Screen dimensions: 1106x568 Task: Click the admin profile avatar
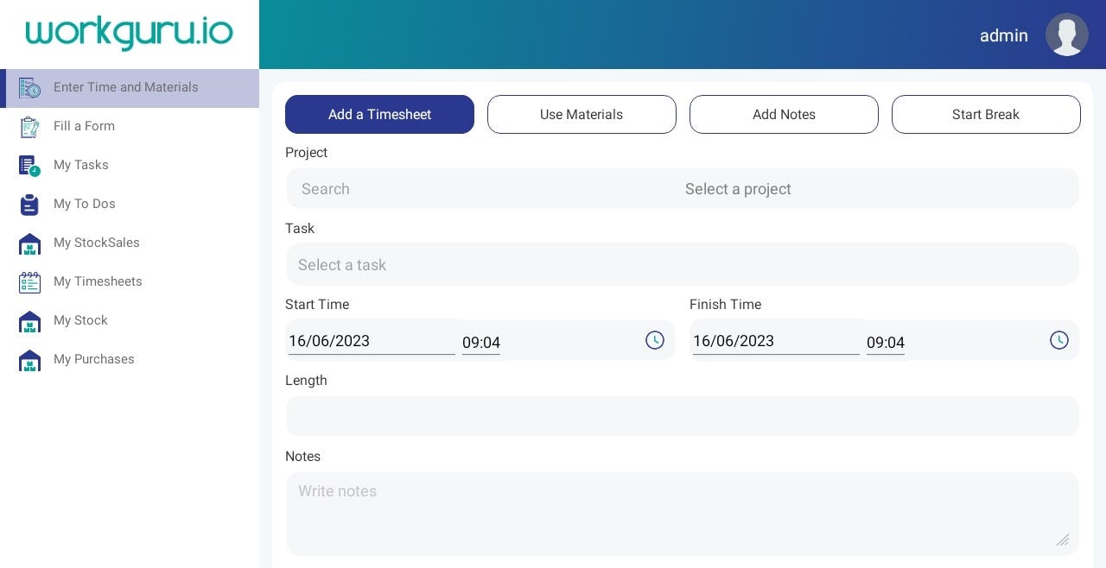[1066, 35]
